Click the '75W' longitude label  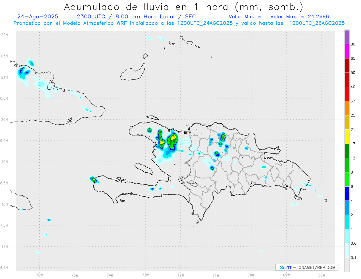pyautogui.click(x=75, y=275)
